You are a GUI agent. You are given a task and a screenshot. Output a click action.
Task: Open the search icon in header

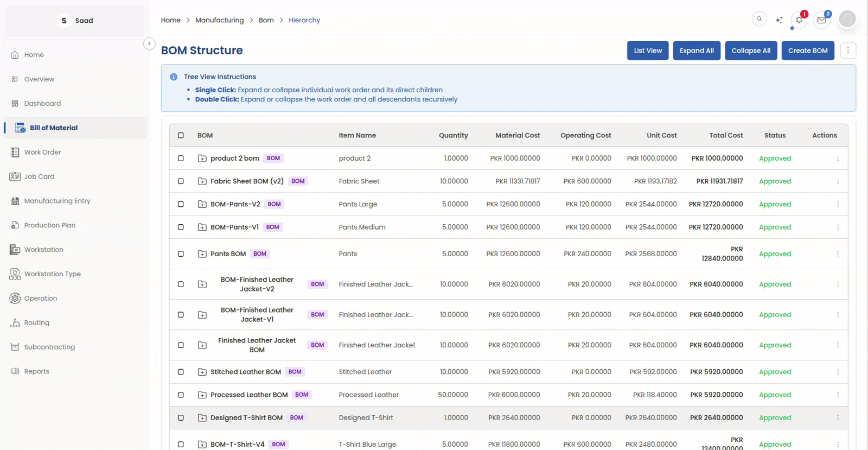point(759,19)
